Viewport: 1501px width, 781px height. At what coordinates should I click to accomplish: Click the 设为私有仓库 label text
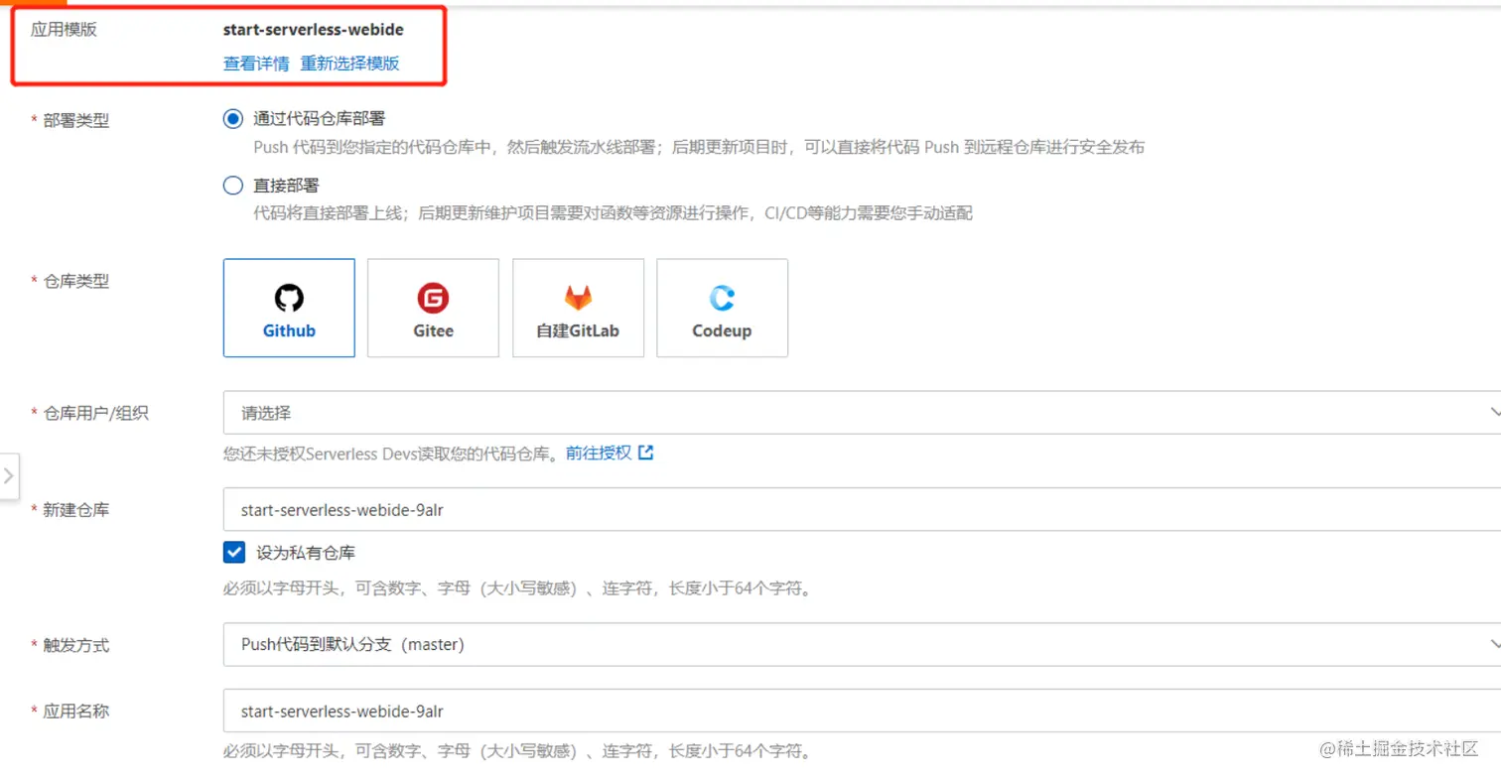click(306, 553)
